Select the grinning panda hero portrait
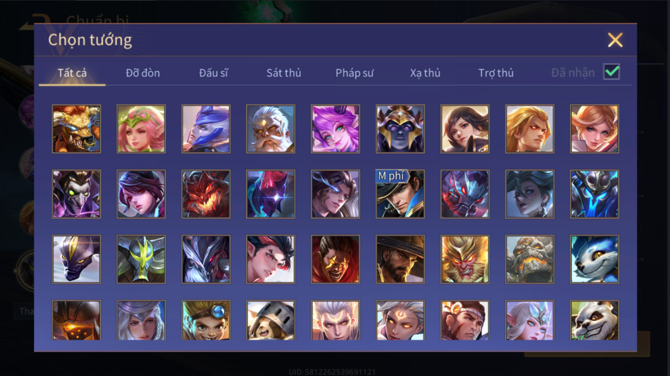Screen dimensions: 670x376 (x=595, y=320)
